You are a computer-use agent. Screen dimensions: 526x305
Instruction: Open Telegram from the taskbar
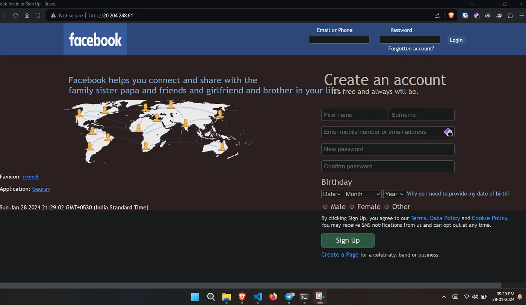pos(289,297)
